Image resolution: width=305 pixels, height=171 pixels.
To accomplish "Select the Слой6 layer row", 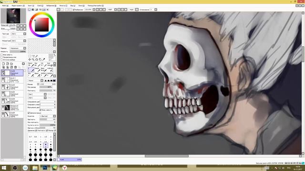I will pos(12,73).
